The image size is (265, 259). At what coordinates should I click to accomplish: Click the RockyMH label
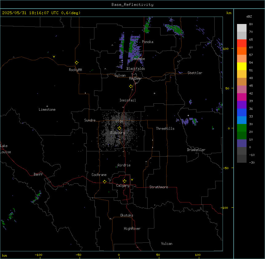(75, 70)
